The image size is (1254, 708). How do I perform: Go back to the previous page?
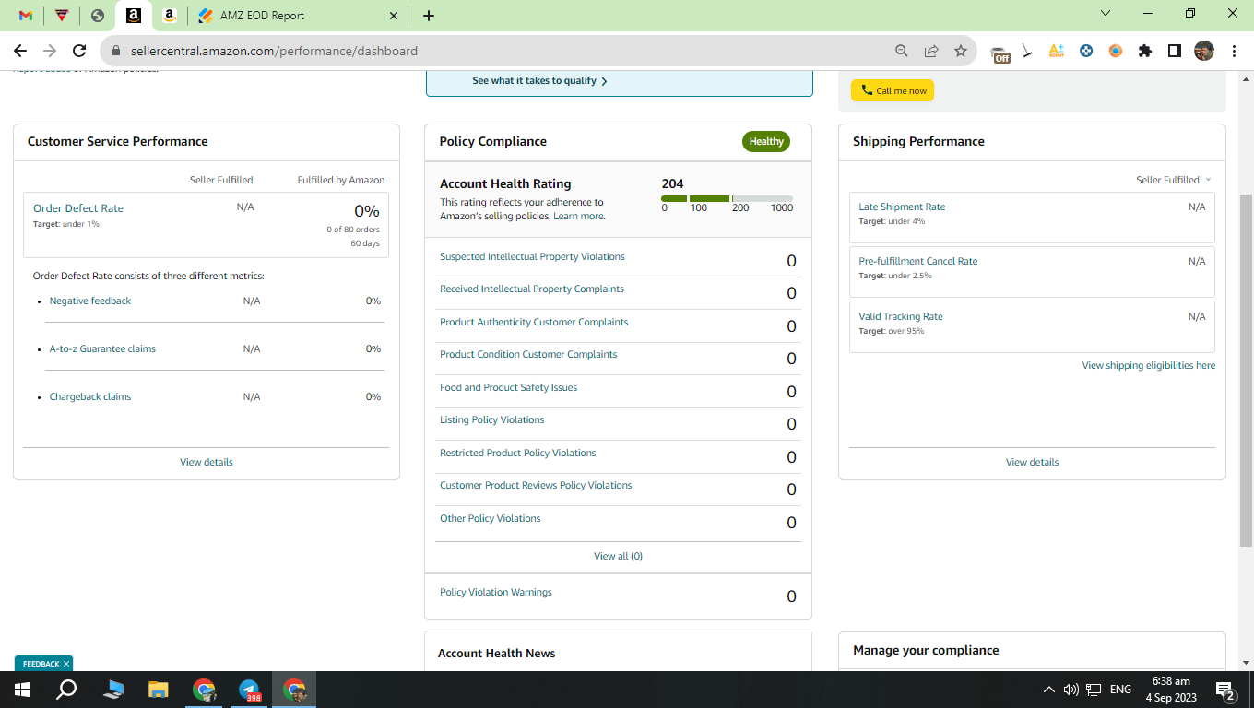point(20,51)
